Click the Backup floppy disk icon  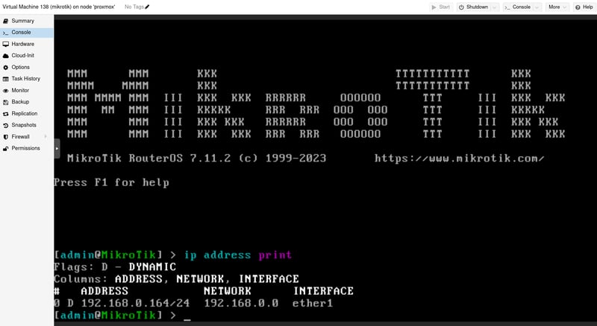click(6, 102)
